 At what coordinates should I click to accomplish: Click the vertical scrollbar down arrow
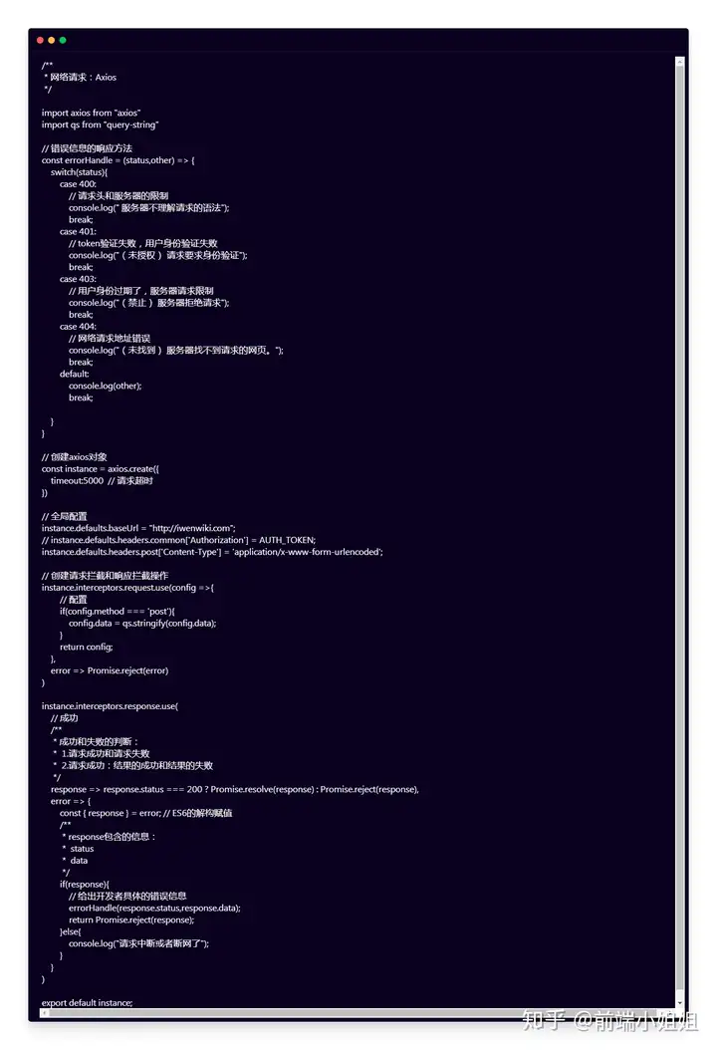click(679, 1003)
